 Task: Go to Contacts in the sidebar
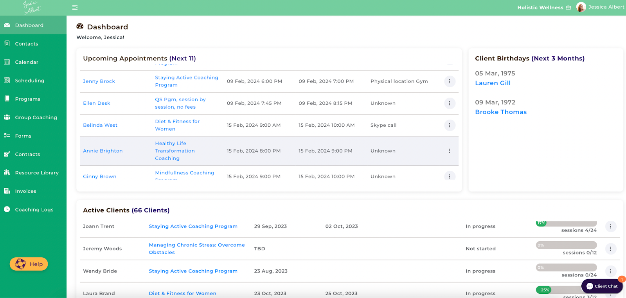[33, 43]
